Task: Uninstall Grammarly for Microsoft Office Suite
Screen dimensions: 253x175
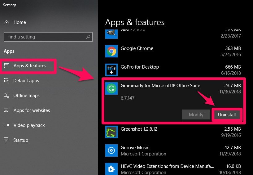Action: coord(227,115)
